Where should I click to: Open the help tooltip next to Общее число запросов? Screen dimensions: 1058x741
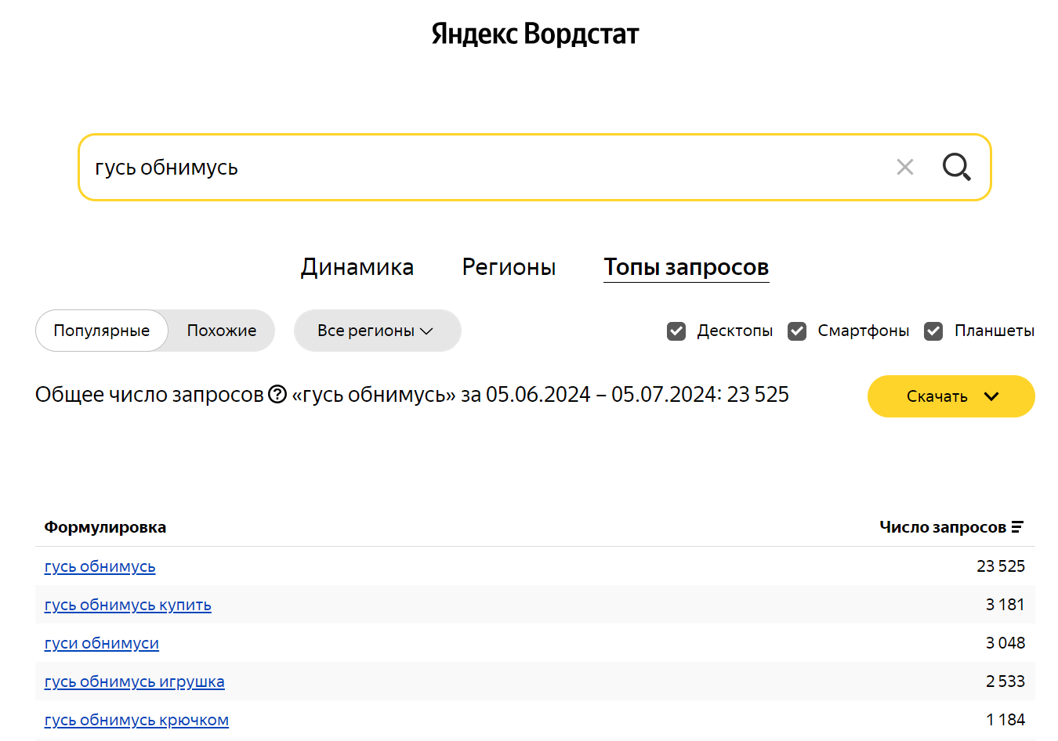[278, 396]
